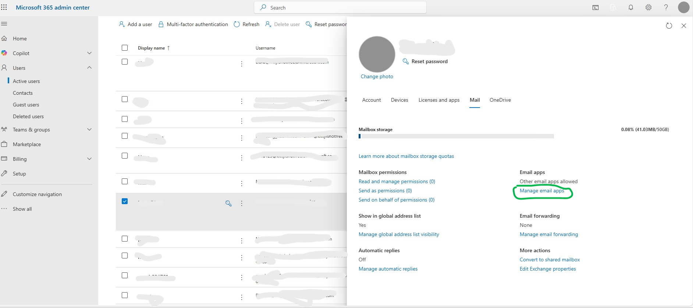Check the last visible user row checkbox
The image size is (693, 308).
[125, 295]
